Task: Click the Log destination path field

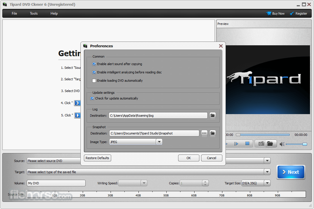Action: coord(158,116)
